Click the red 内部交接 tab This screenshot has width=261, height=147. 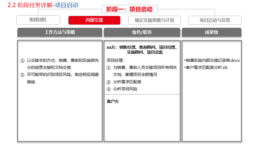[x=94, y=20]
